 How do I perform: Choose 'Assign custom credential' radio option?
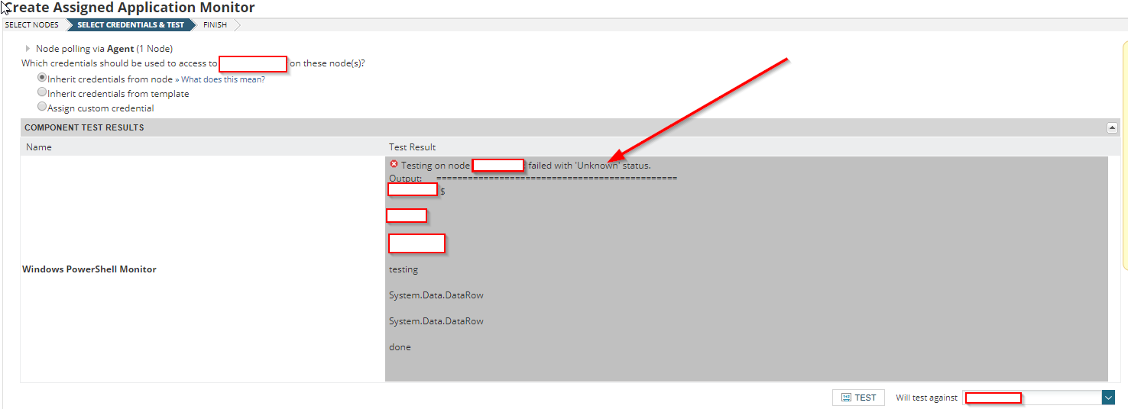42,107
